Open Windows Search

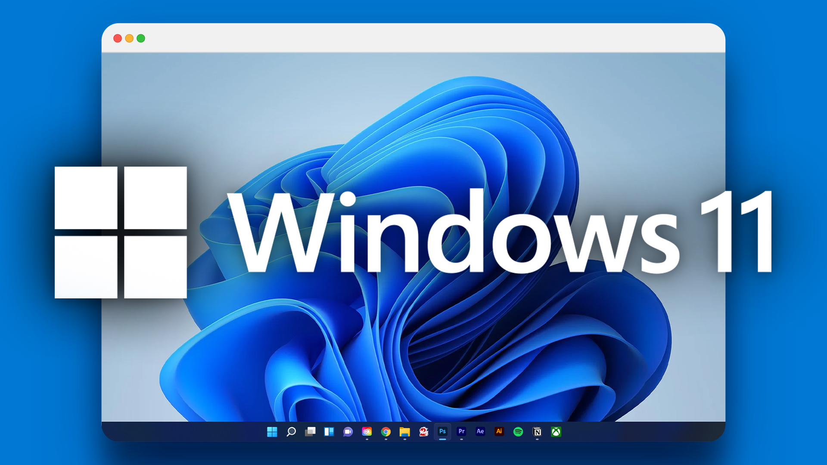pyautogui.click(x=292, y=432)
